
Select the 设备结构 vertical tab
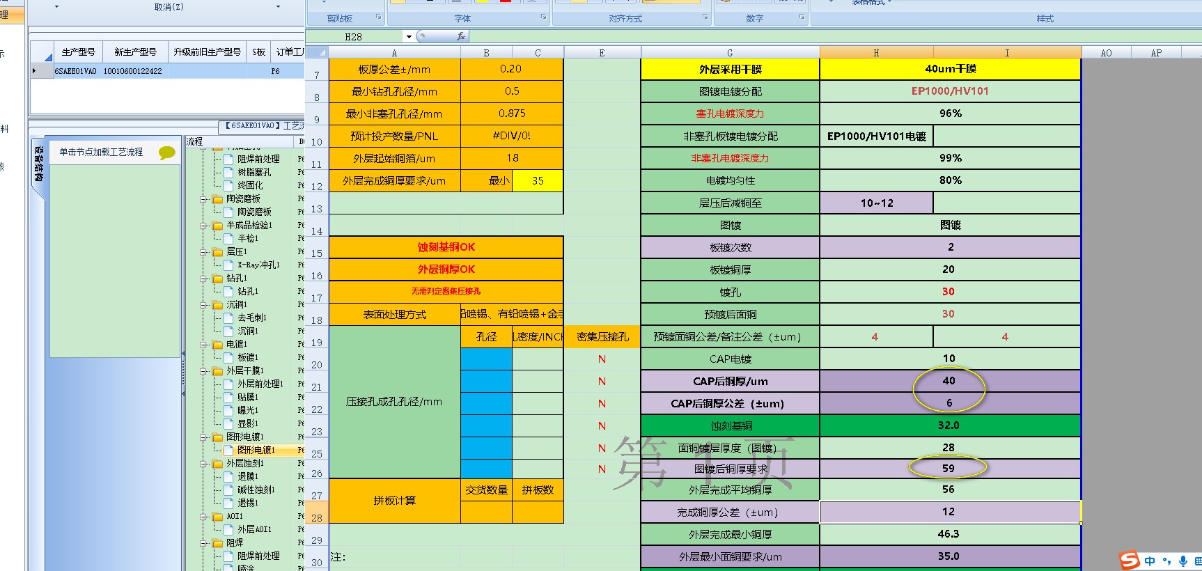pos(39,164)
